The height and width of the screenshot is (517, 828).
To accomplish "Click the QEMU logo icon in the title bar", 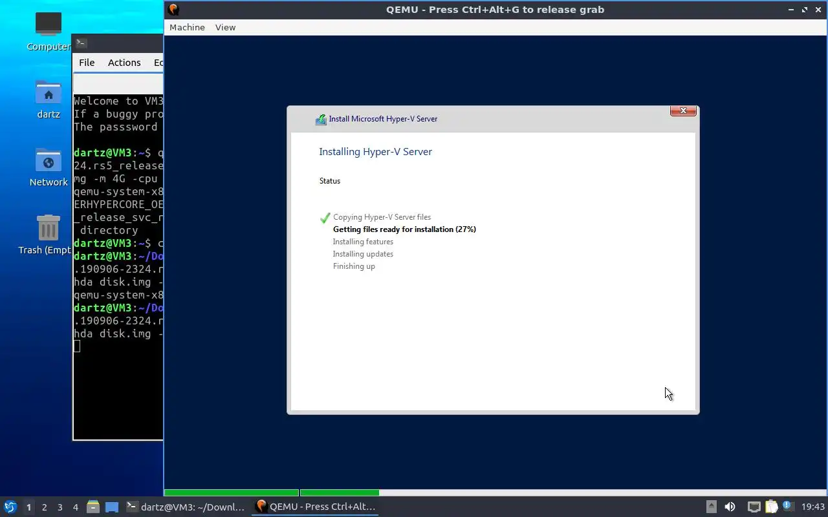I will [x=173, y=10].
